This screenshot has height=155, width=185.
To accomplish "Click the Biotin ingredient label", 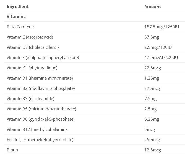I will pyautogui.click(x=12, y=150).
